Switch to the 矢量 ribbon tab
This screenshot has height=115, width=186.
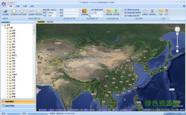(x=18, y=6)
